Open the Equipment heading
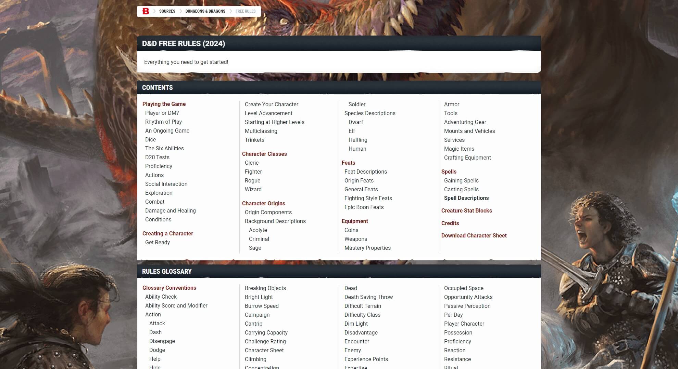The width and height of the screenshot is (678, 369). [355, 221]
